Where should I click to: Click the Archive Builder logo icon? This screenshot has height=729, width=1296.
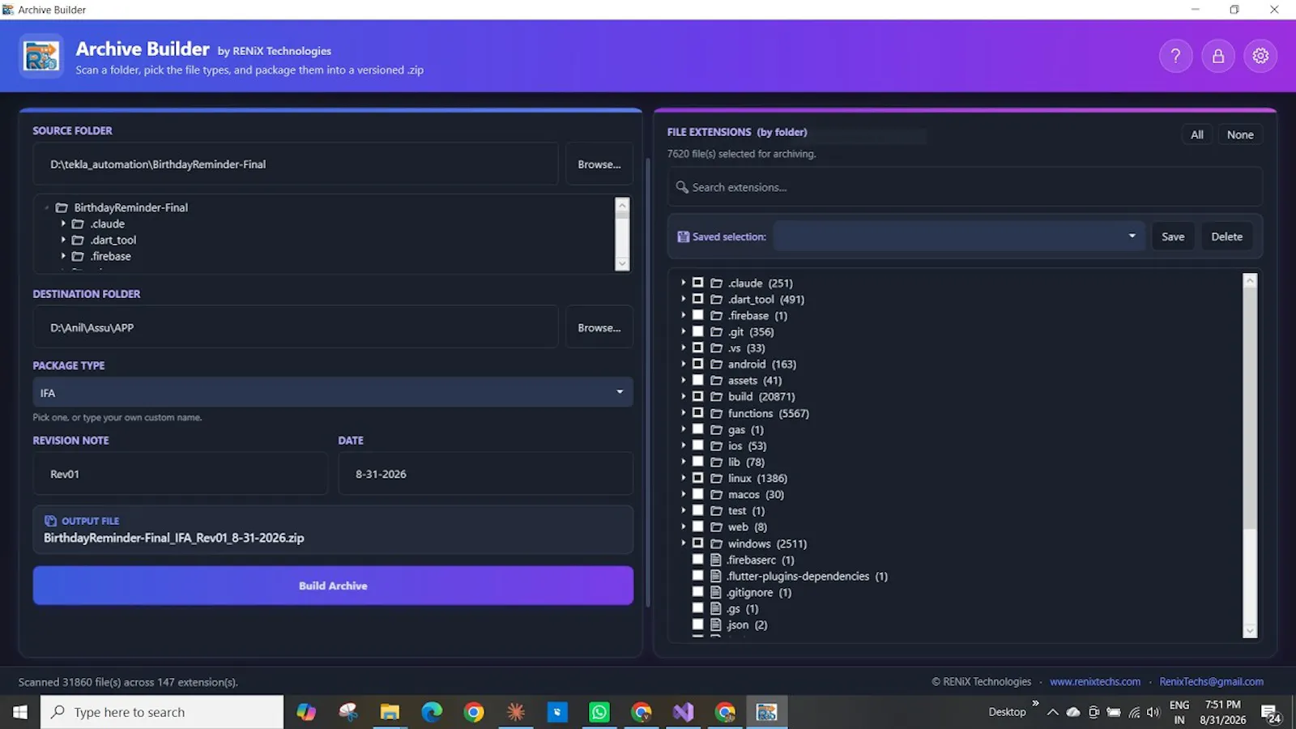click(x=41, y=57)
